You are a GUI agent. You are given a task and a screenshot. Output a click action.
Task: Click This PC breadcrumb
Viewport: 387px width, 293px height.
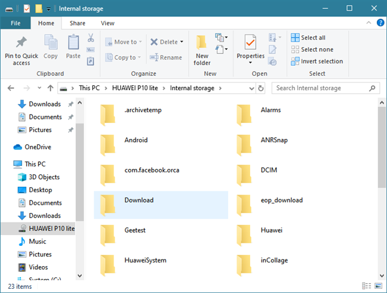89,88
